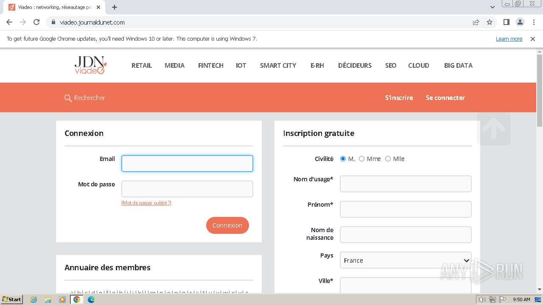Open the RETAIL menu
This screenshot has height=305, width=543.
tap(142, 65)
